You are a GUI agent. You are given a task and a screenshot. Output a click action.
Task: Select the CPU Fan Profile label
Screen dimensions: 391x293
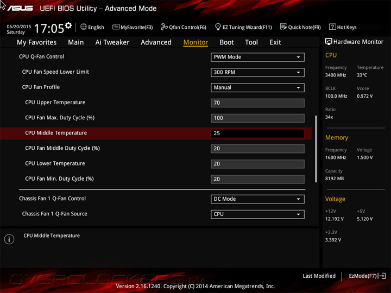click(41, 87)
